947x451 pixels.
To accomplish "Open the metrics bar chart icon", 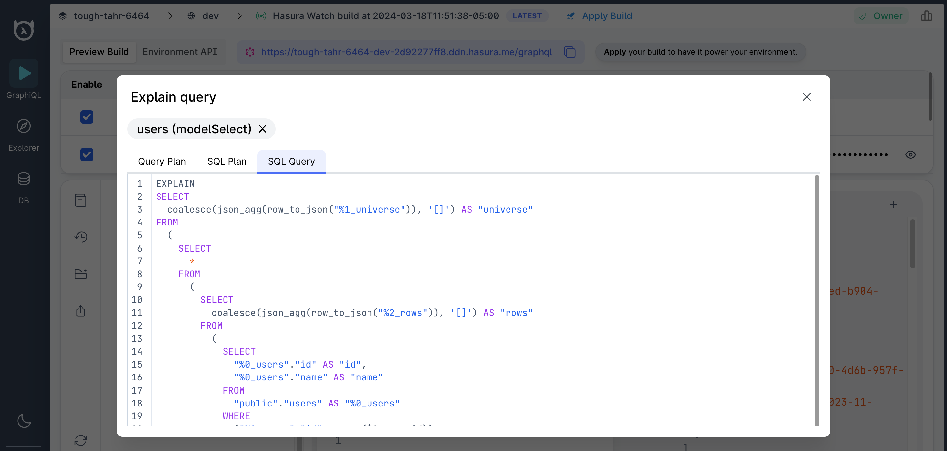I will click(926, 16).
